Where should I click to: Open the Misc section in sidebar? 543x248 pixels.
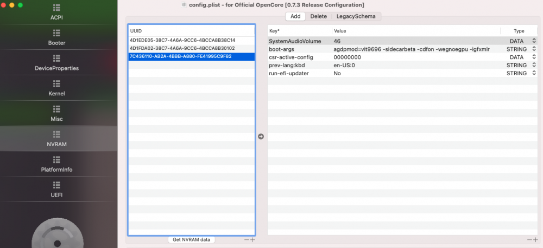pos(56,113)
